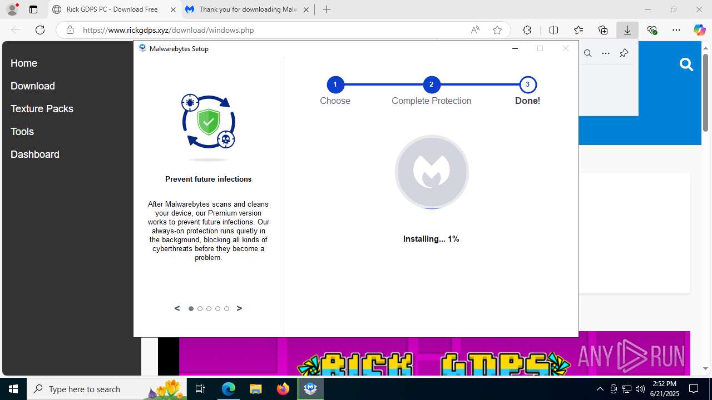Open the volume control tray icon
The image size is (712, 400).
click(x=640, y=389)
